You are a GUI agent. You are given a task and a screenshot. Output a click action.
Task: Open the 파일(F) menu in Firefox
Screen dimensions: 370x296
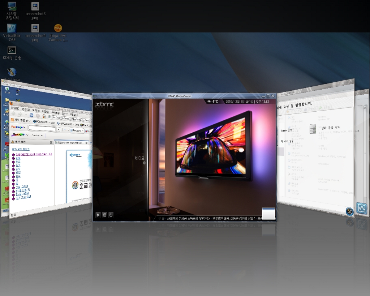tap(15, 108)
